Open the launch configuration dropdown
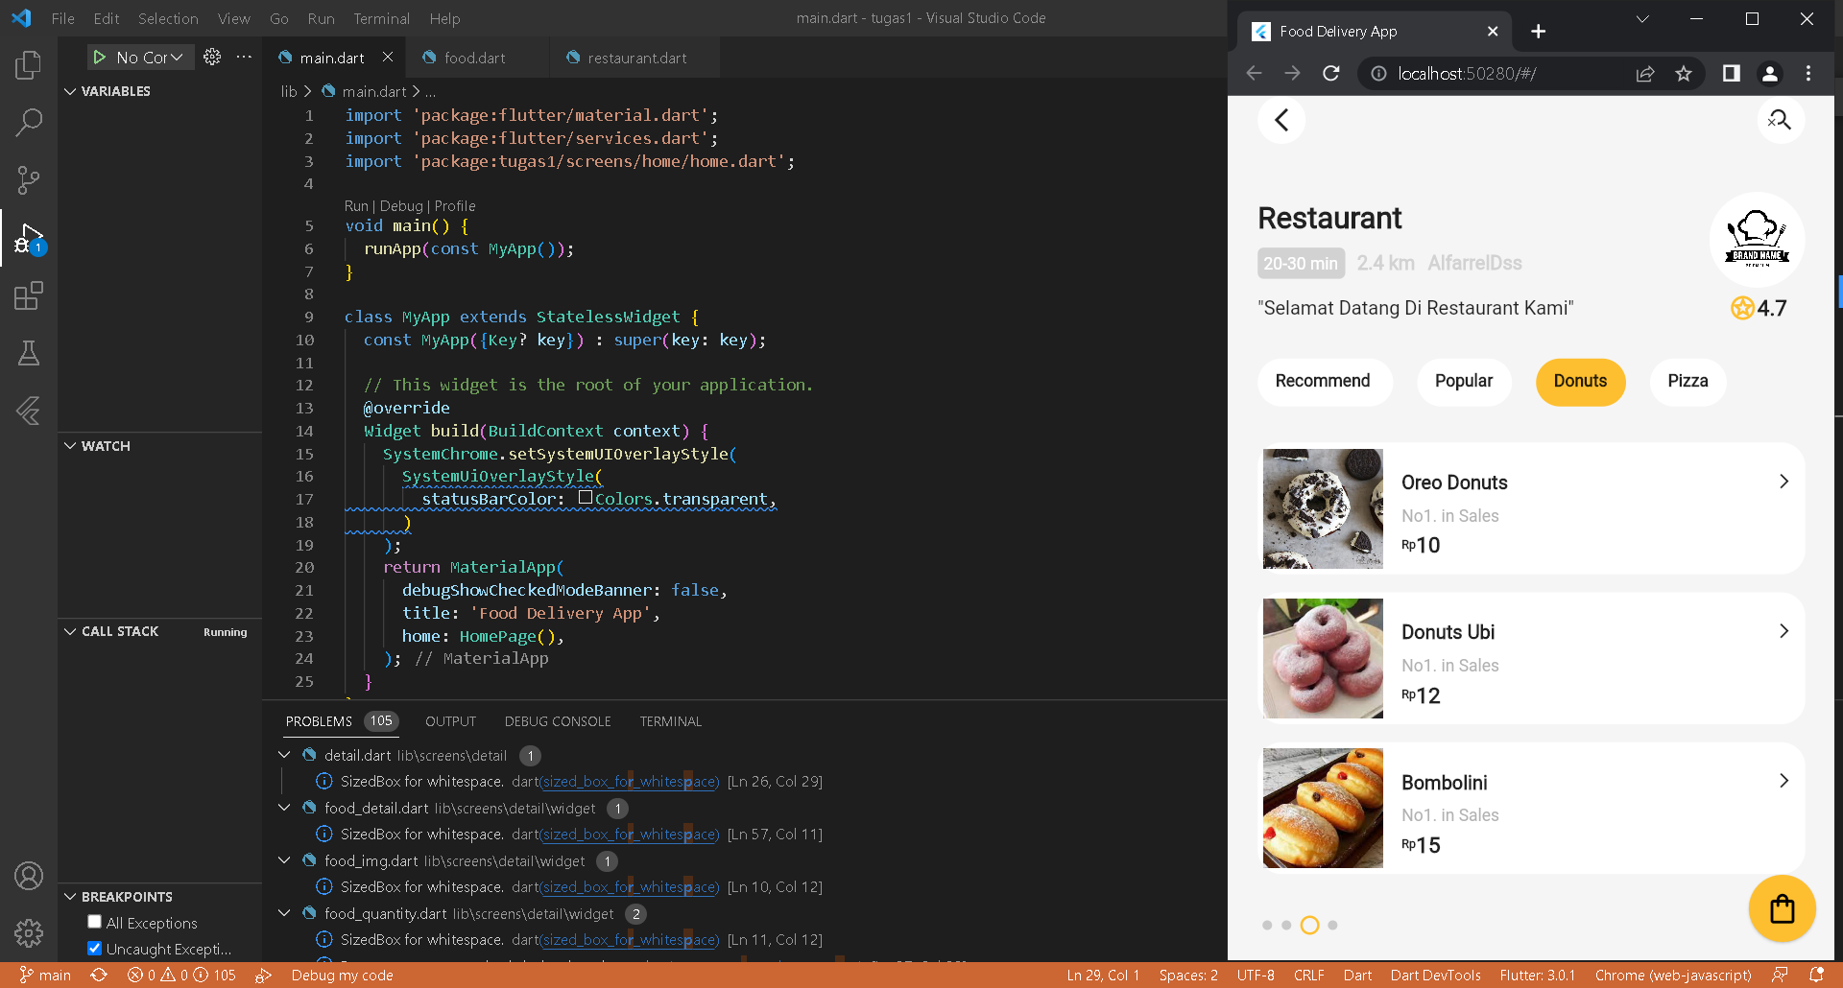This screenshot has width=1843, height=988. 140,57
